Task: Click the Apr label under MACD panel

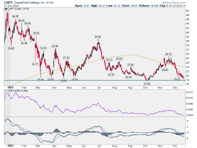Action: point(54,146)
